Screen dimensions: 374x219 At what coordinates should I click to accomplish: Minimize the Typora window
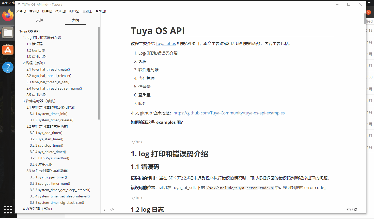(337, 4)
